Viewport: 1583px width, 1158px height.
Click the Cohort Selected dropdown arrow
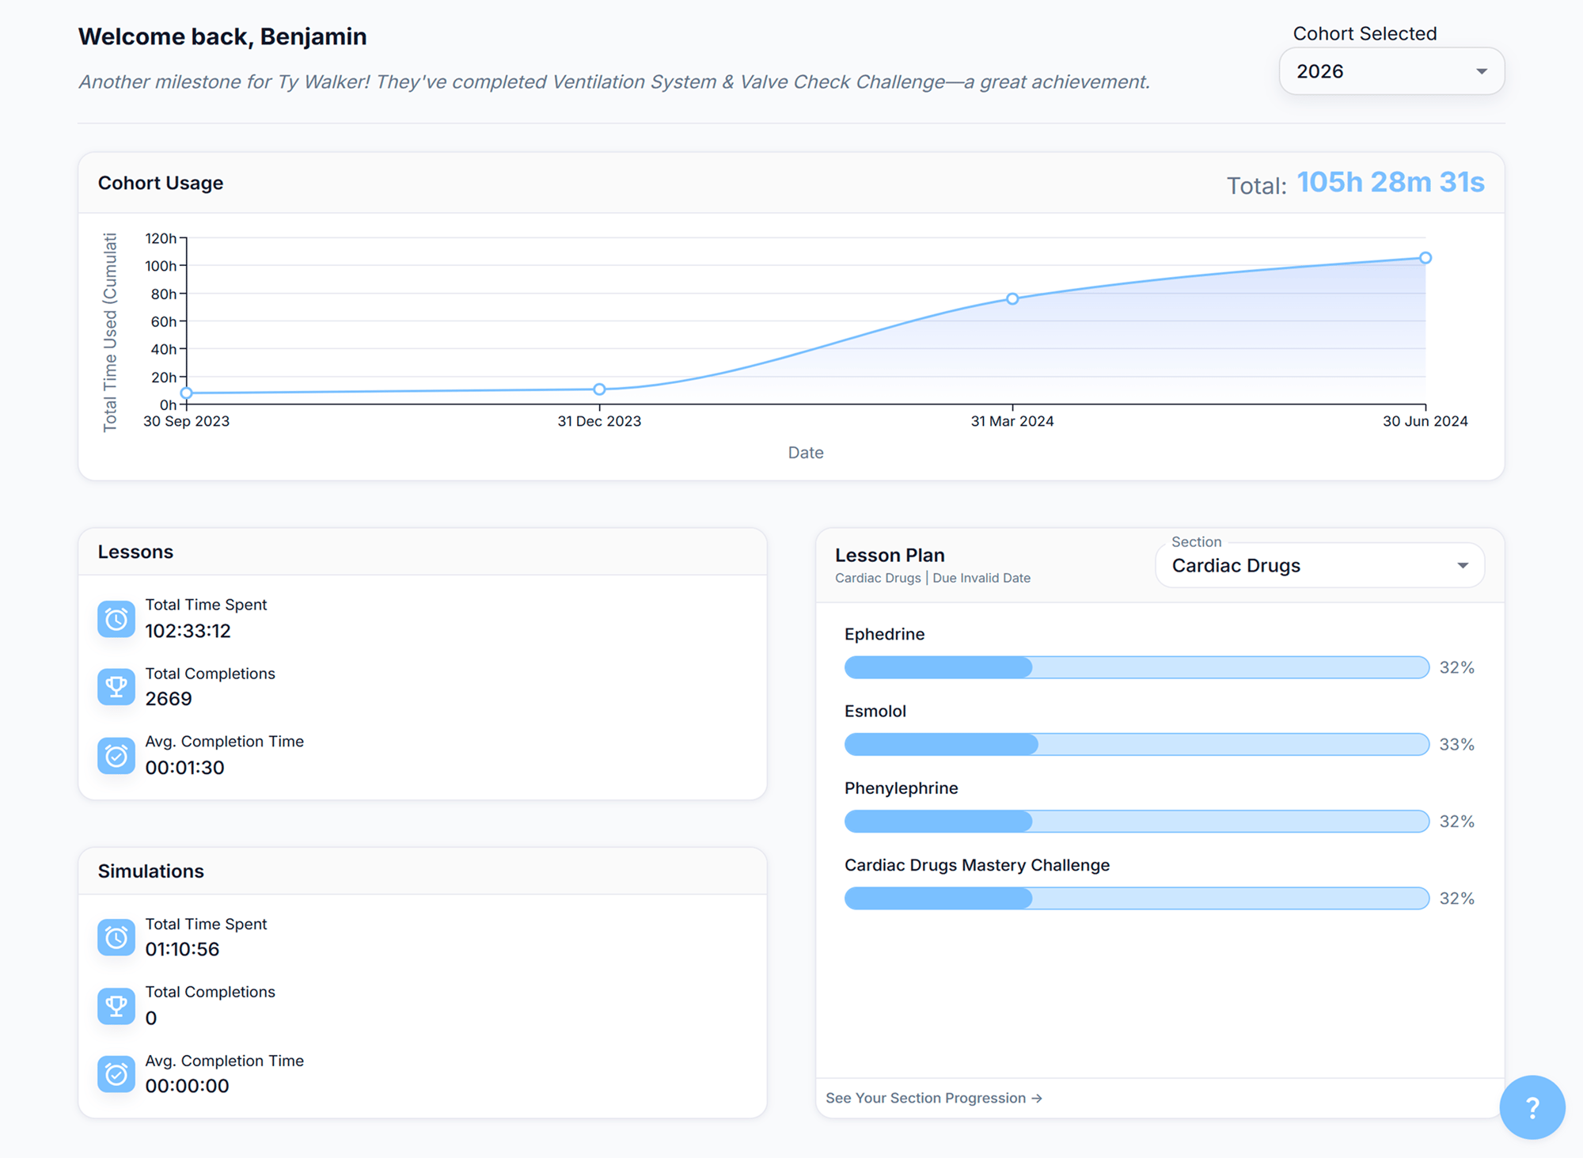1482,71
